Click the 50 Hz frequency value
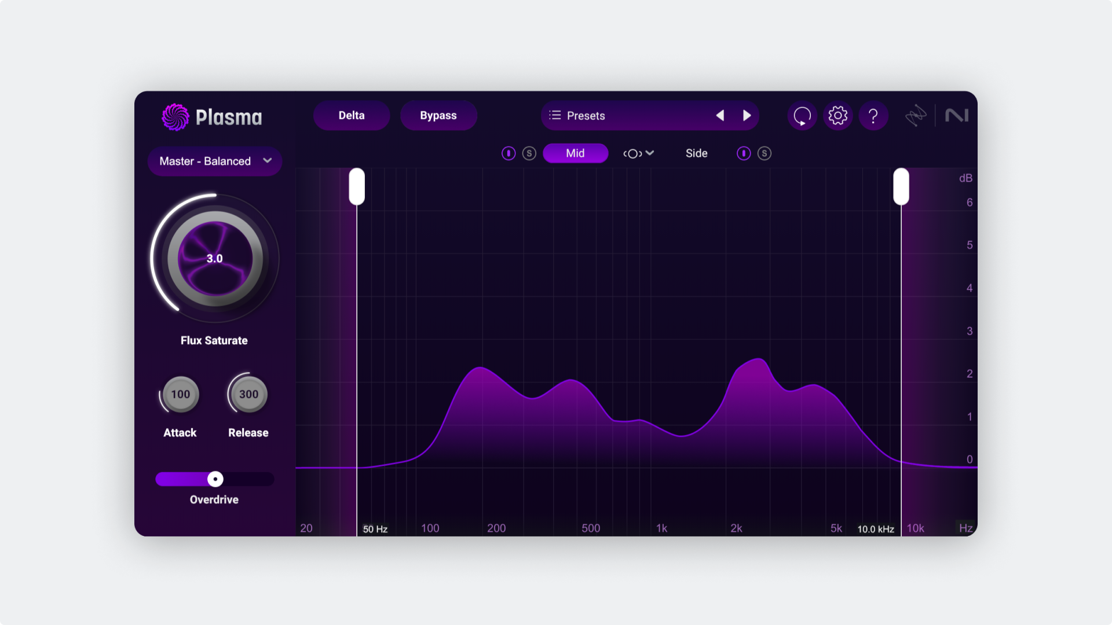Viewport: 1112px width, 625px height. coord(375,529)
